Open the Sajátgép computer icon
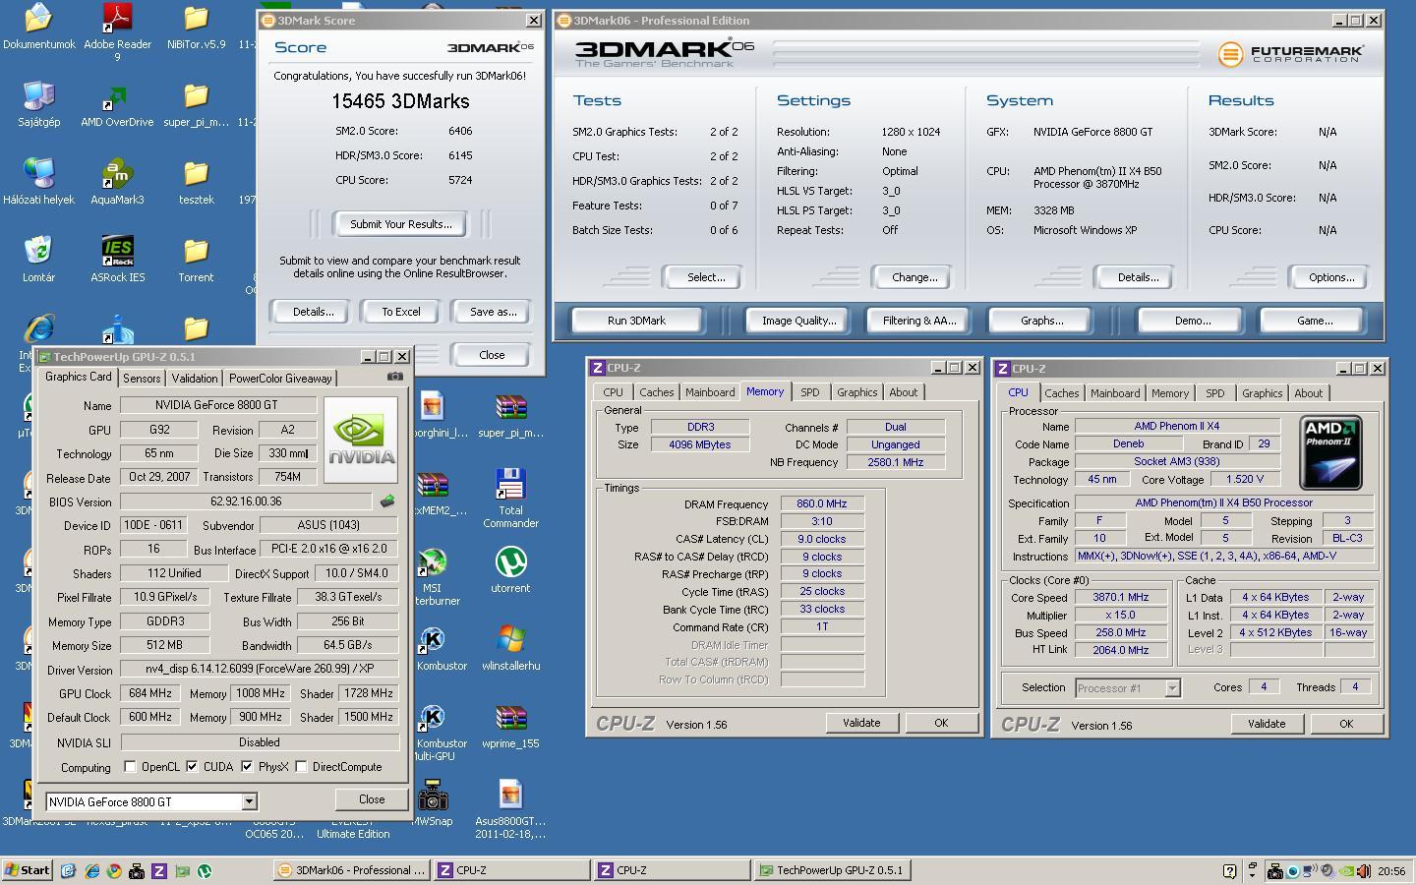Viewport: 1416px width, 885px height. click(x=38, y=104)
